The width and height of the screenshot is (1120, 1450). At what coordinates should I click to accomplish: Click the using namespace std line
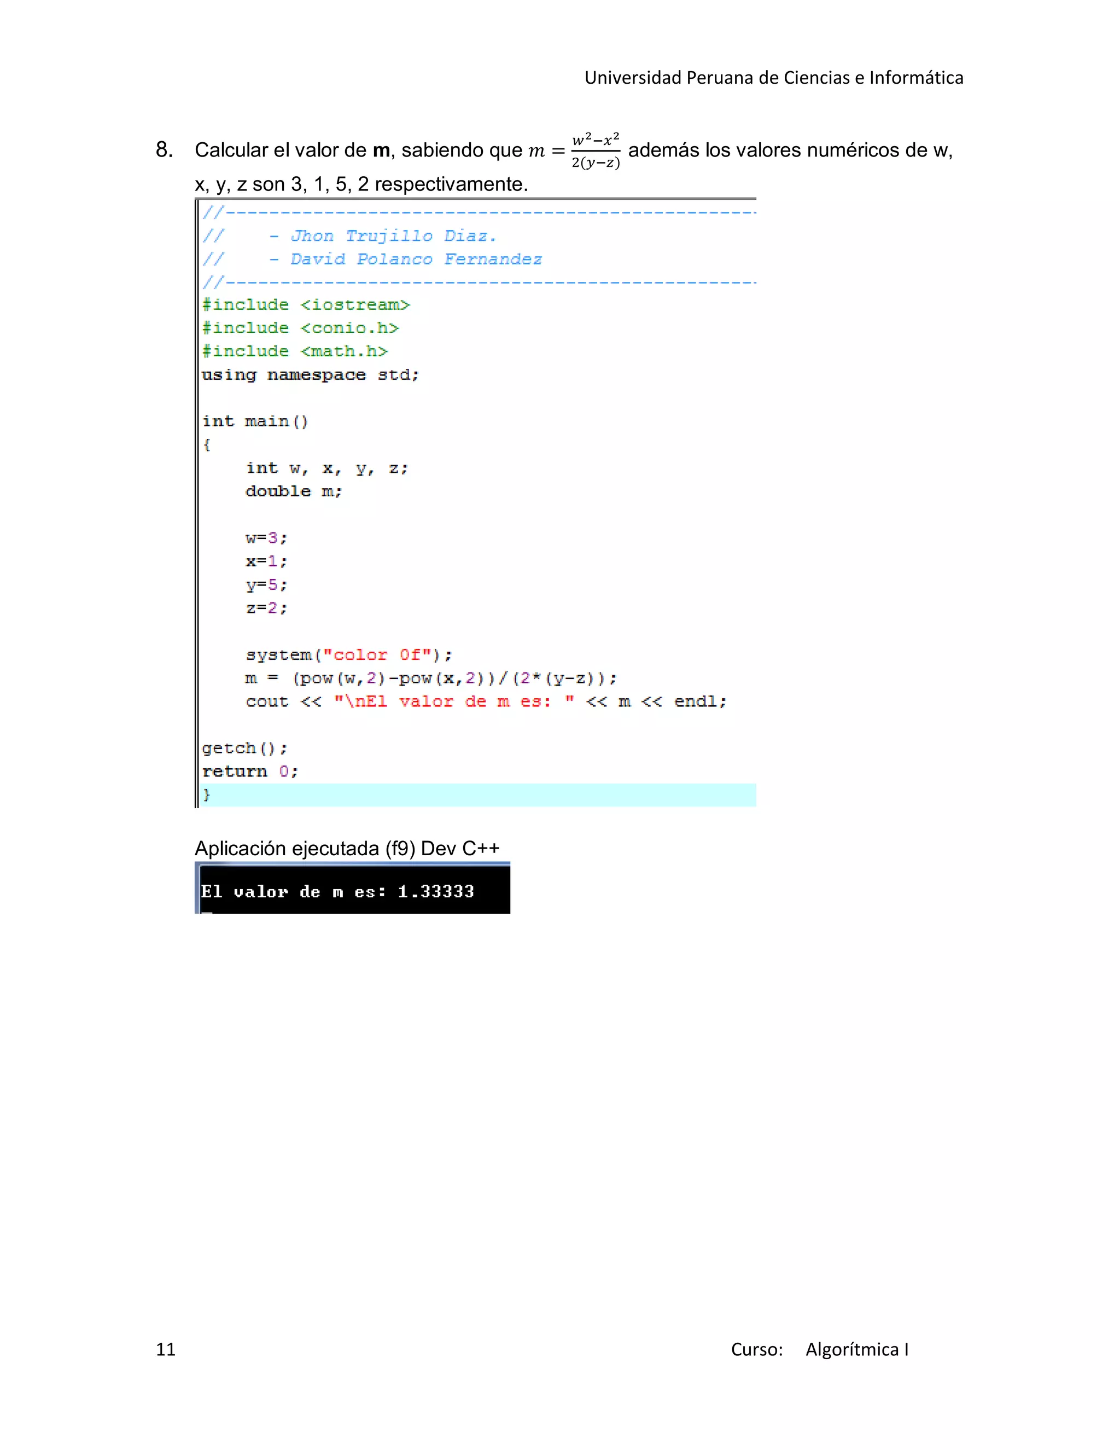click(310, 375)
